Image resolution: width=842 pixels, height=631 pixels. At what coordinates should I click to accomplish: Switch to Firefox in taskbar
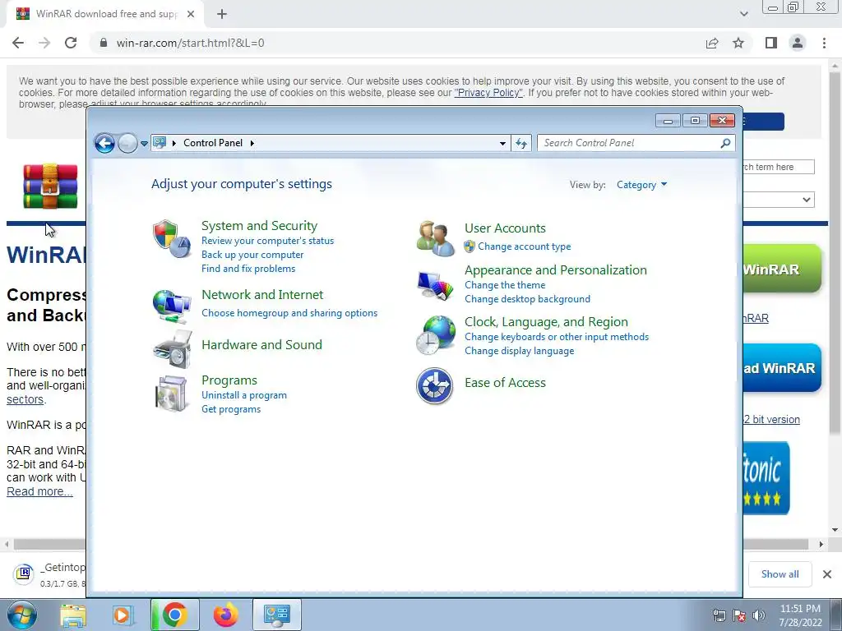click(x=225, y=615)
